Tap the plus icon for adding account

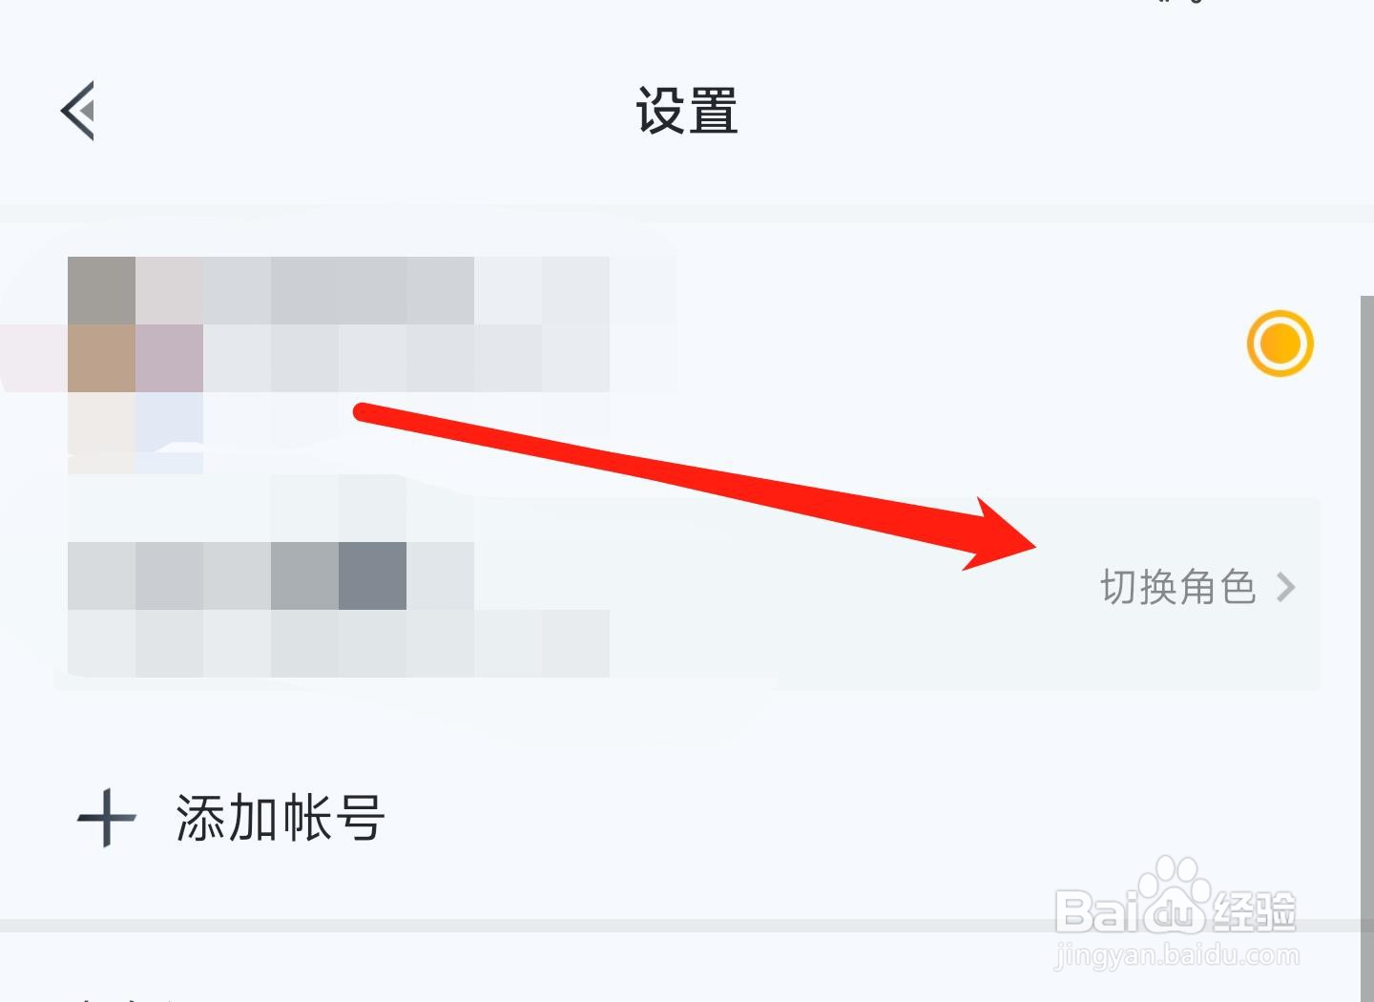pos(106,819)
